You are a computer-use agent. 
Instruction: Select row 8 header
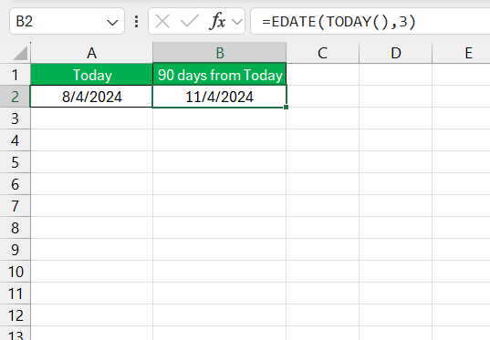[15, 228]
